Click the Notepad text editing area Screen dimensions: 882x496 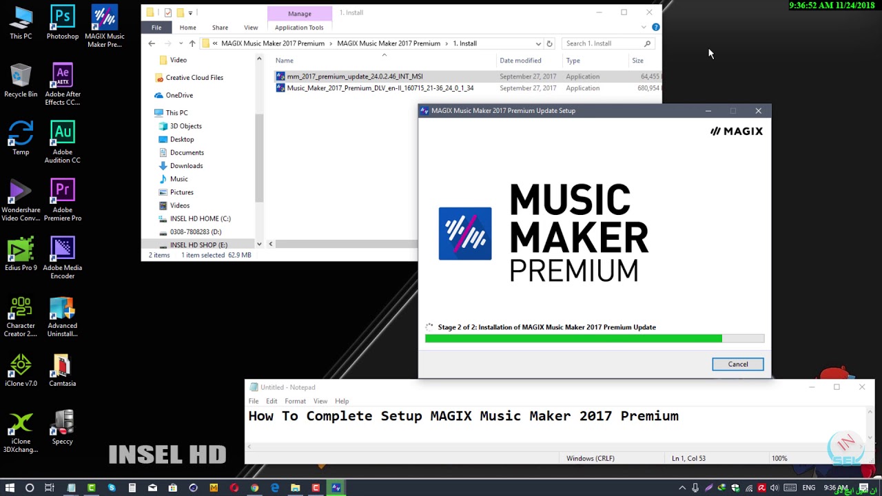tap(557, 425)
